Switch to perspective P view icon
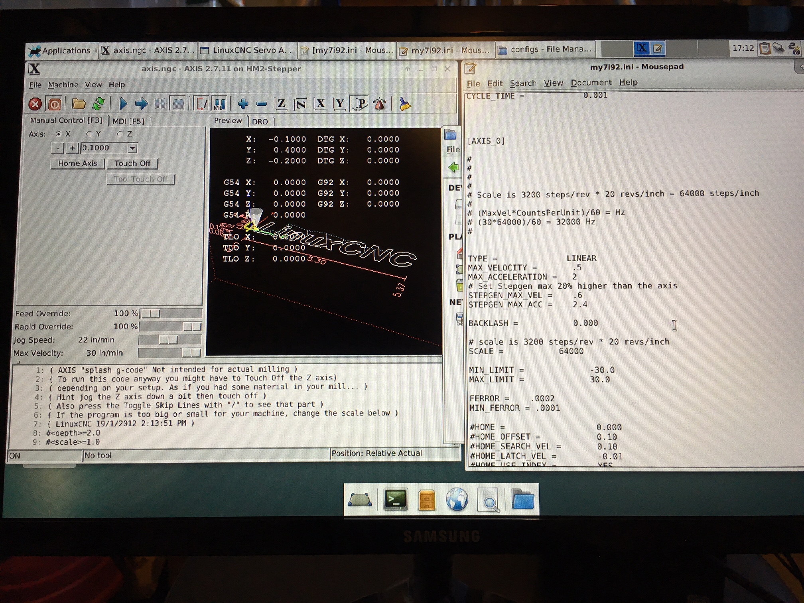The width and height of the screenshot is (804, 603). (360, 104)
